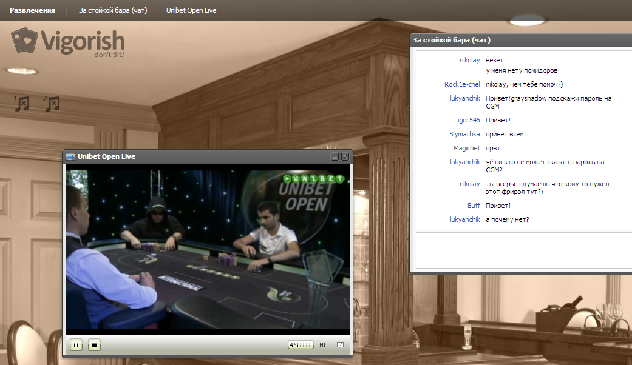Minimize the Unibet Open Live window
The image size is (632, 365).
[335, 156]
